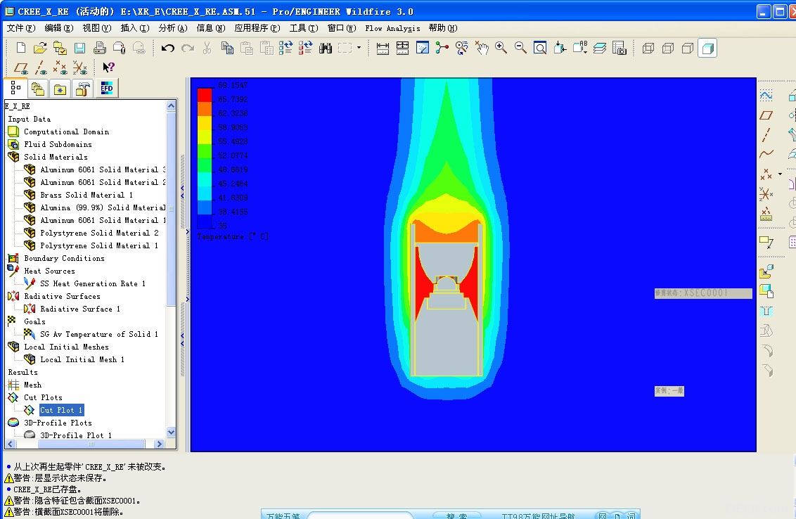
Task: Switch display to no hidden mode
Action: coord(688,49)
